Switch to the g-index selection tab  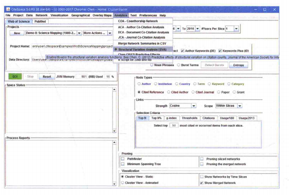point(171,118)
